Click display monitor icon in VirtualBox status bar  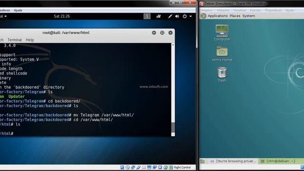coord(149,167)
